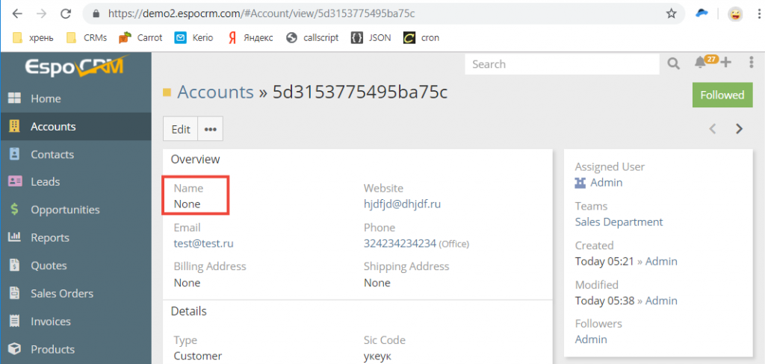Select Reports in the sidebar
Image resolution: width=765 pixels, height=364 pixels.
pos(50,238)
